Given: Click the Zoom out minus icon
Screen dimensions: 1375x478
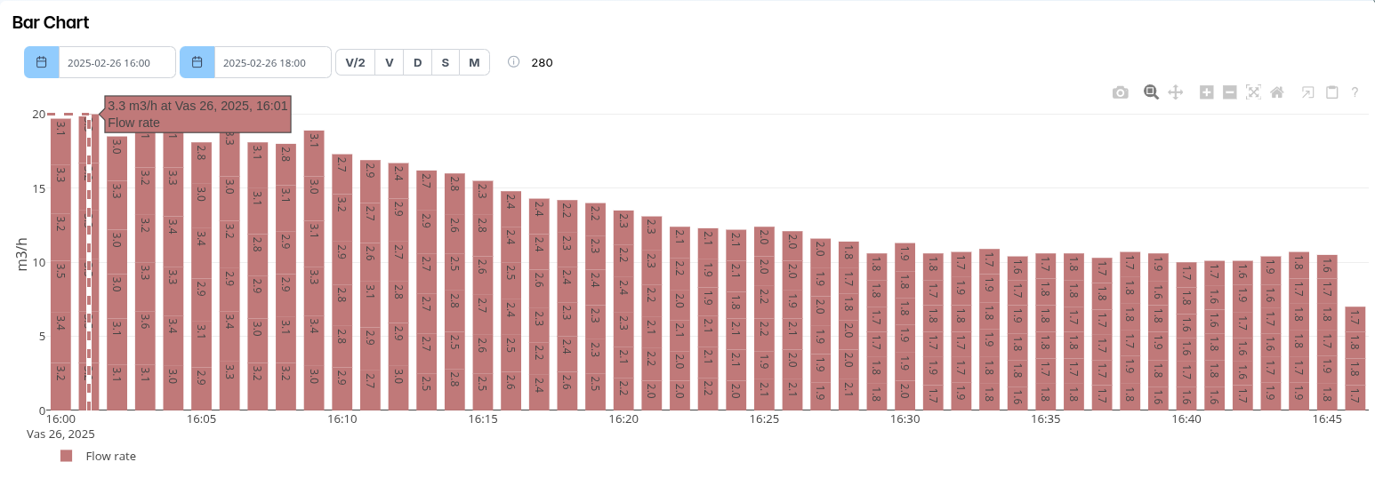Looking at the screenshot, I should (x=1229, y=92).
